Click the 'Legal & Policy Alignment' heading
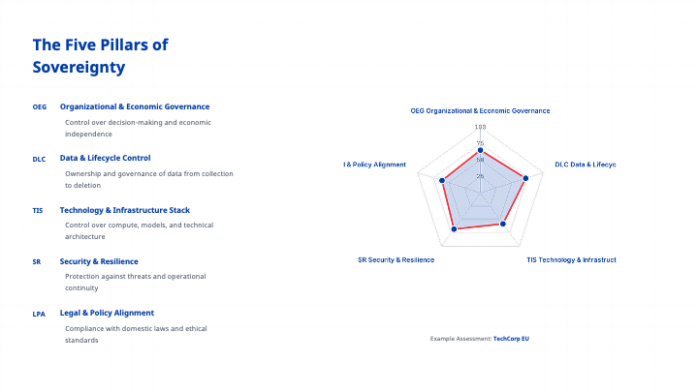Image resolution: width=698 pixels, height=392 pixels. (107, 313)
